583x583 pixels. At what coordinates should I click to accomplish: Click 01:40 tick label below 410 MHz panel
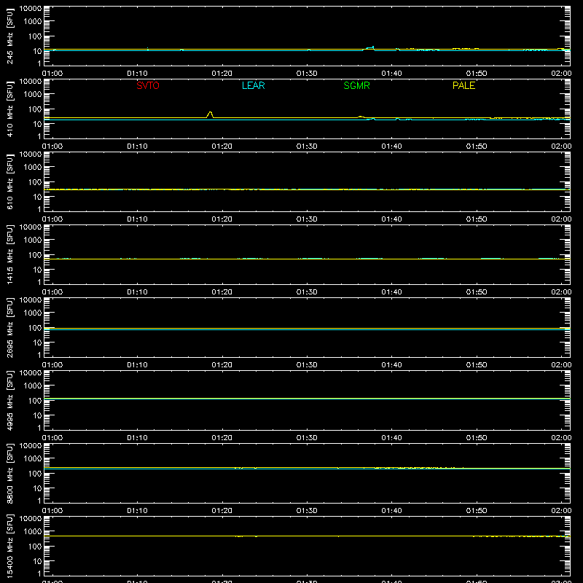[391, 146]
